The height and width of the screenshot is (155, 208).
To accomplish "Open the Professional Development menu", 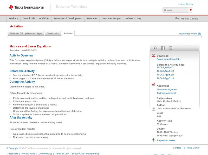I will coord(68,18).
